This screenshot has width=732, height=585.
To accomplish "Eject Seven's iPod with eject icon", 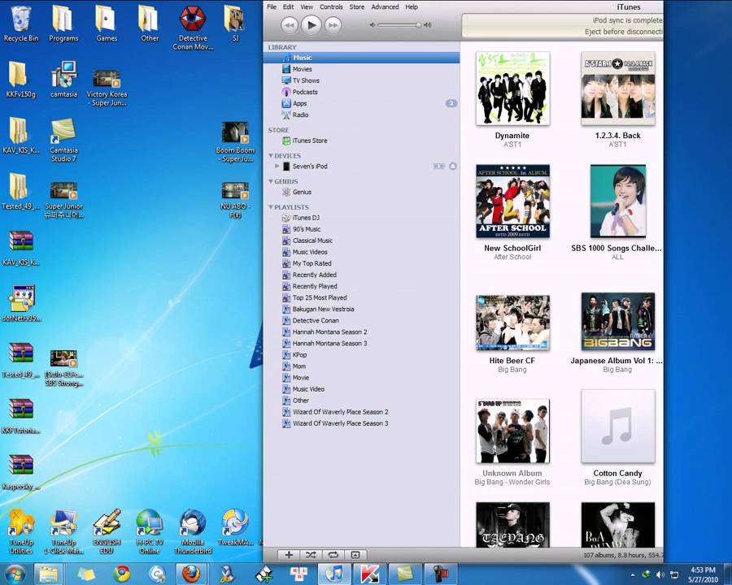I will pos(453,166).
